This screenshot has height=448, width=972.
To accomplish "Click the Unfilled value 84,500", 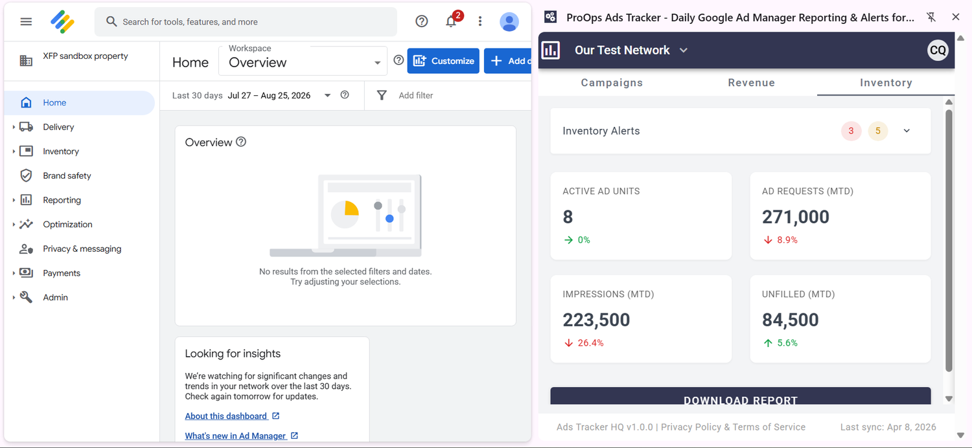I will pyautogui.click(x=791, y=320).
